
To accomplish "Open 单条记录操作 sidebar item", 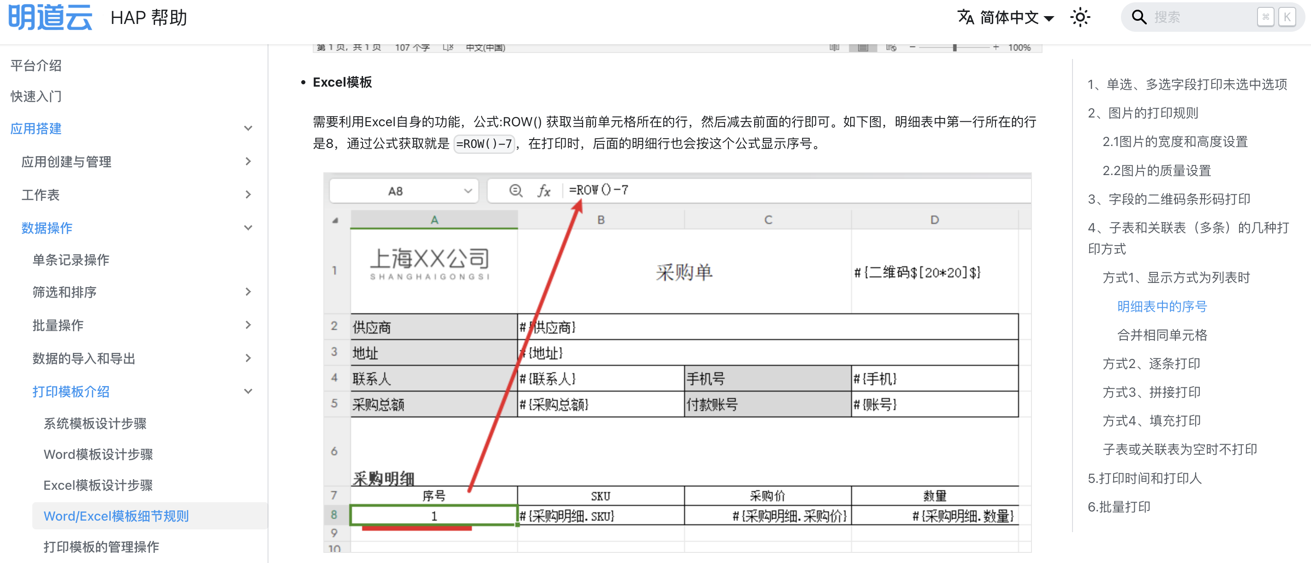I will click(x=71, y=260).
